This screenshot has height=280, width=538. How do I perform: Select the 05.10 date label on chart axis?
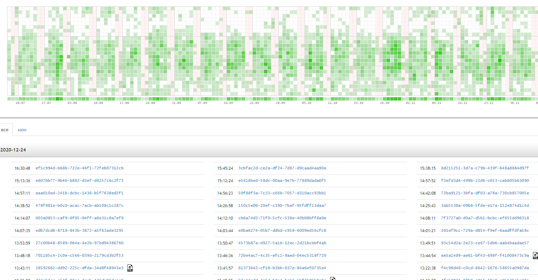[x=307, y=103]
